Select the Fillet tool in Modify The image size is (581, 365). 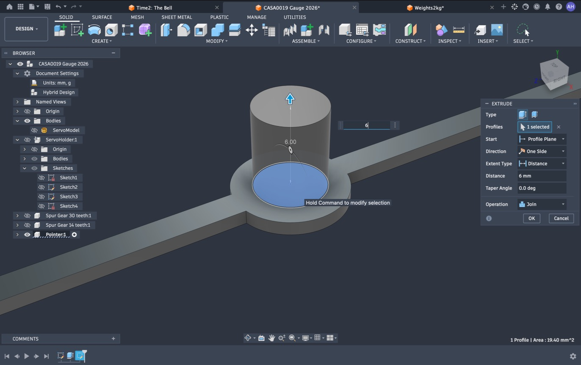coord(183,30)
